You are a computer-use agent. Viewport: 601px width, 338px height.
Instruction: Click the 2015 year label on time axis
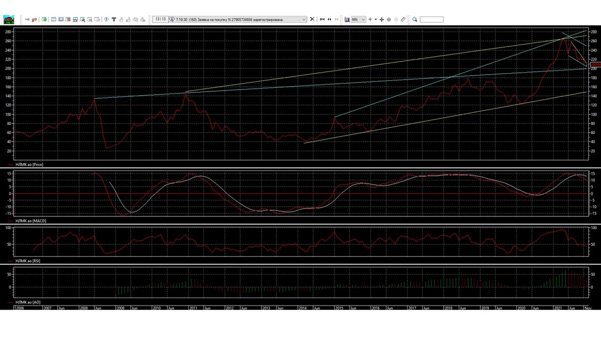(x=339, y=308)
